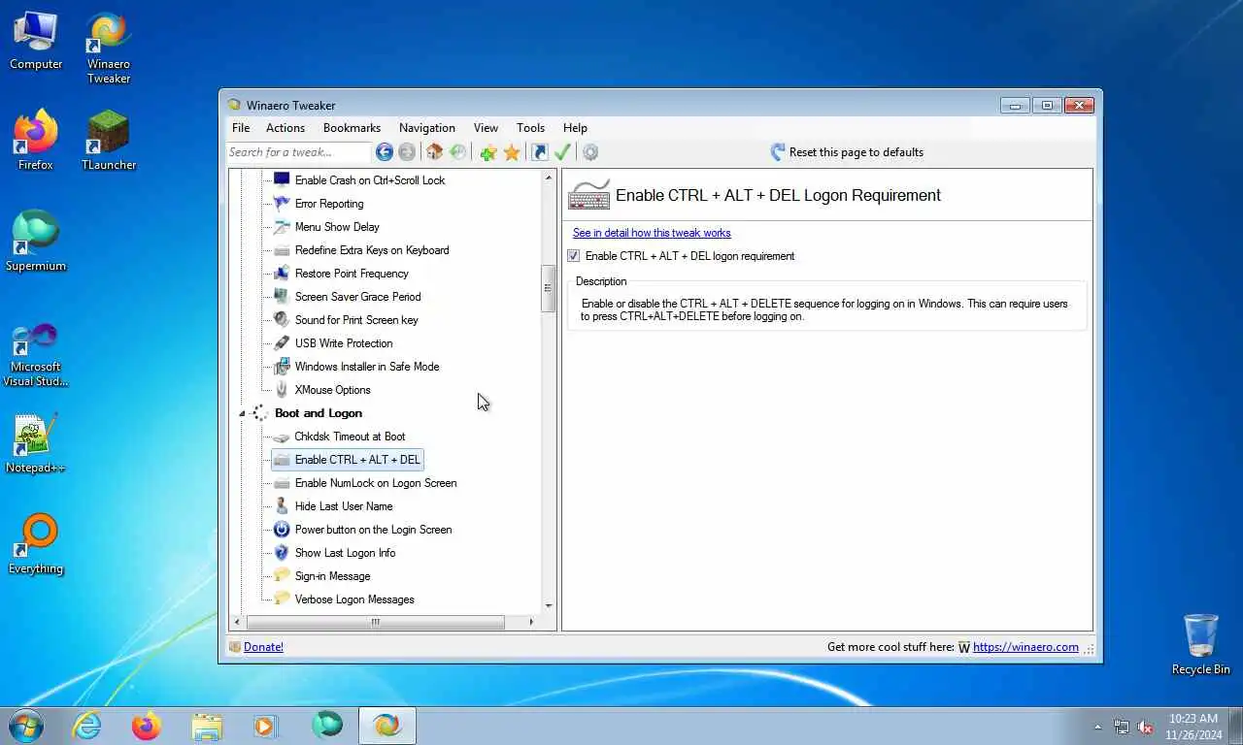The height and width of the screenshot is (745, 1243).
Task: Select the Everything search desktop icon
Action: click(36, 544)
